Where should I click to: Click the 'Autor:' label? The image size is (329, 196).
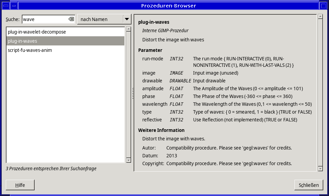[x=149, y=148]
